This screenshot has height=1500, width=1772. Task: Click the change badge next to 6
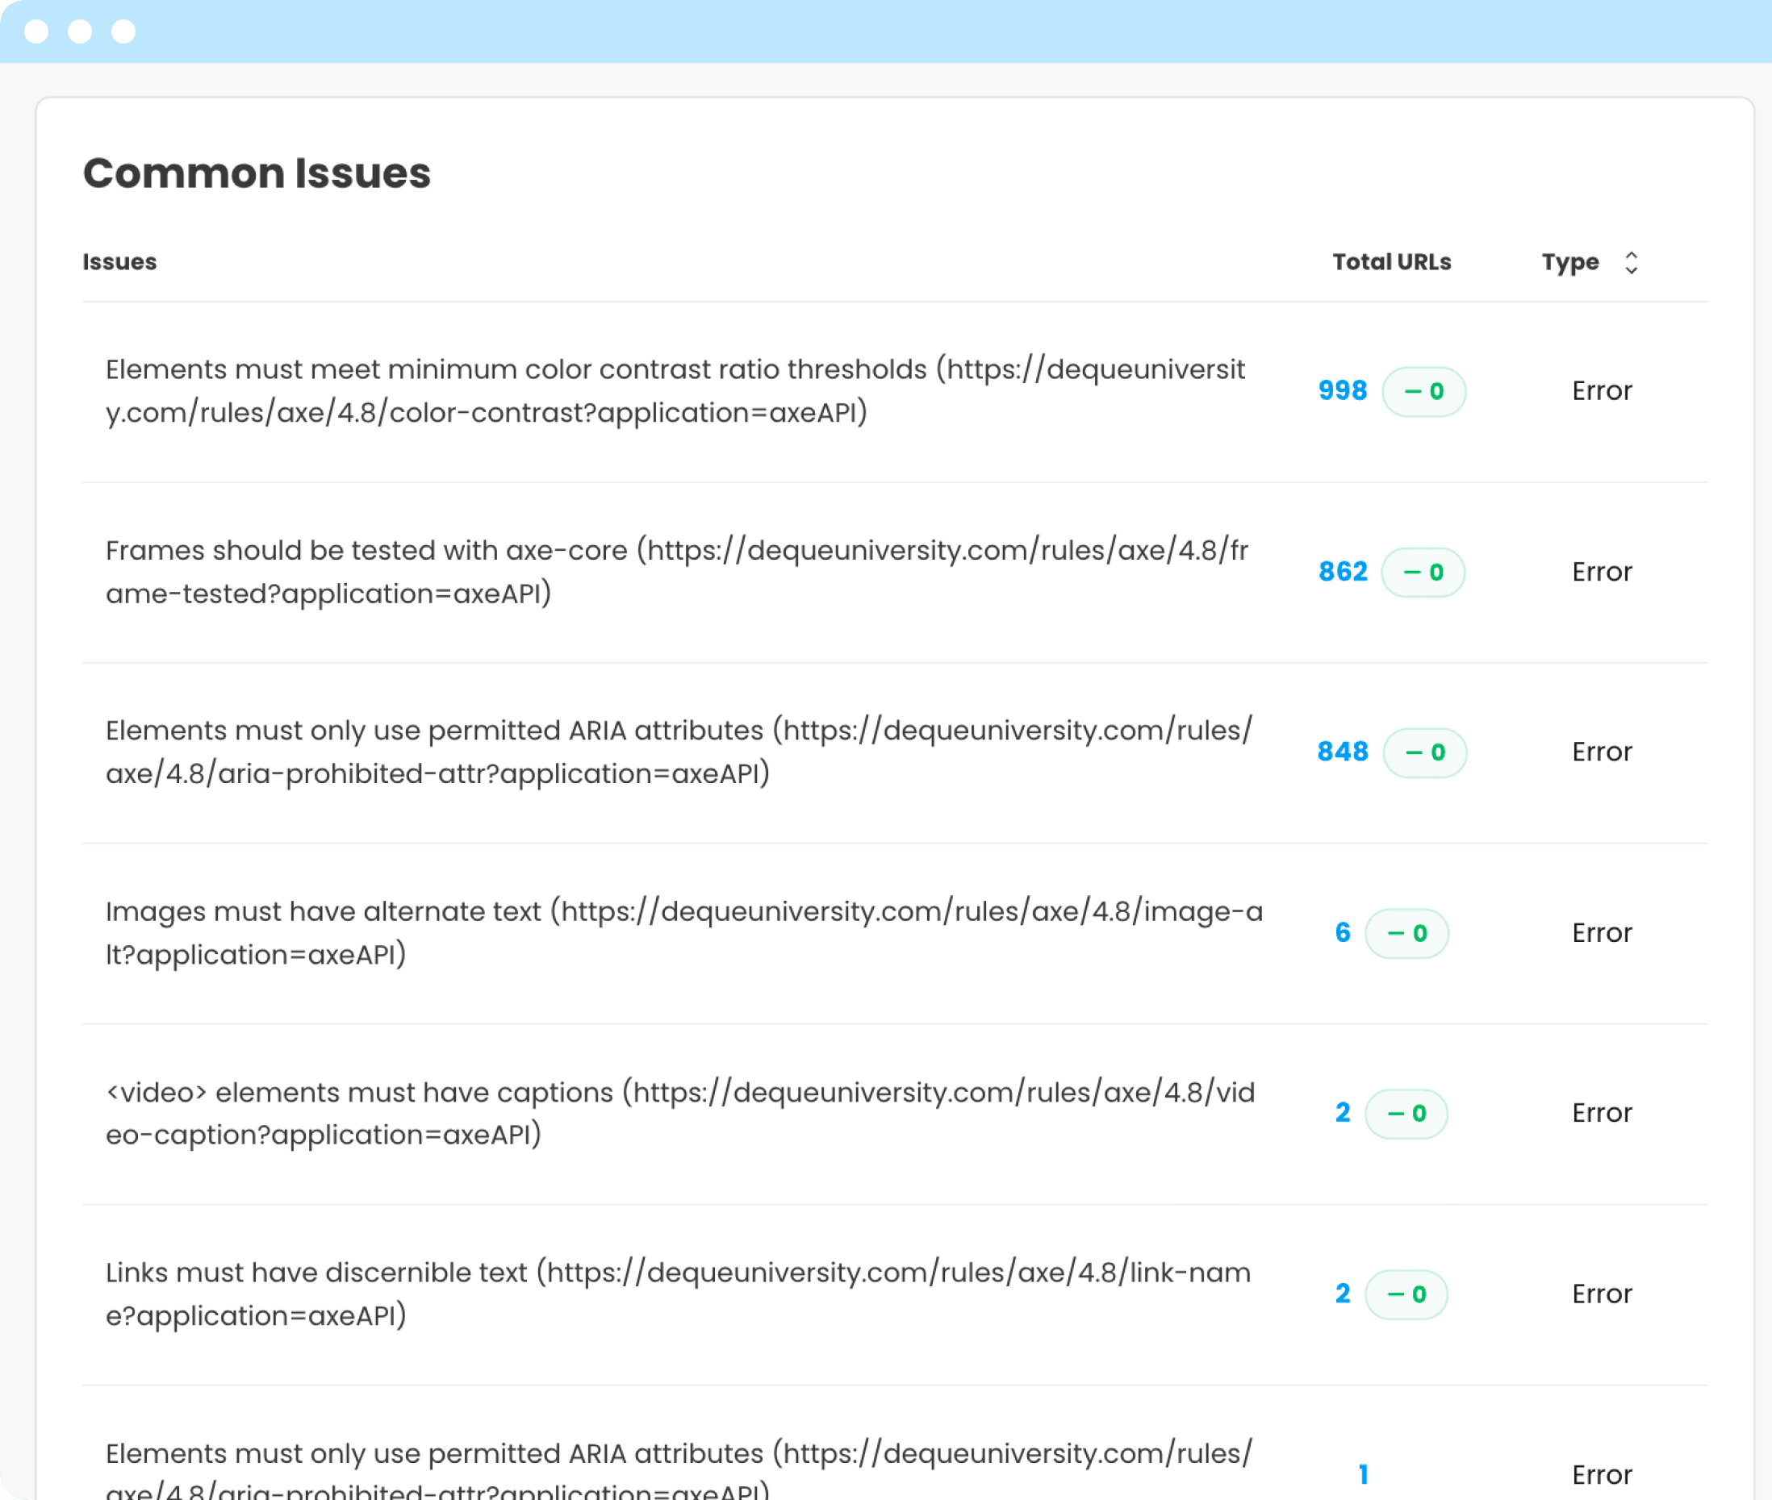coord(1407,934)
